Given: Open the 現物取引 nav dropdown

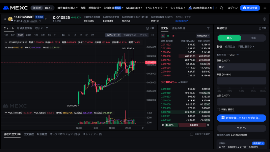Looking at the screenshot, I should pos(94,8).
